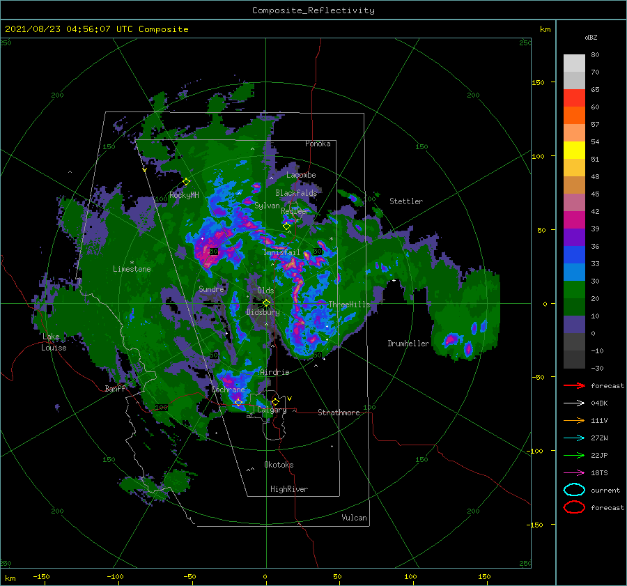
Task: Click the green 22JP arrow icon
Action: (x=574, y=455)
